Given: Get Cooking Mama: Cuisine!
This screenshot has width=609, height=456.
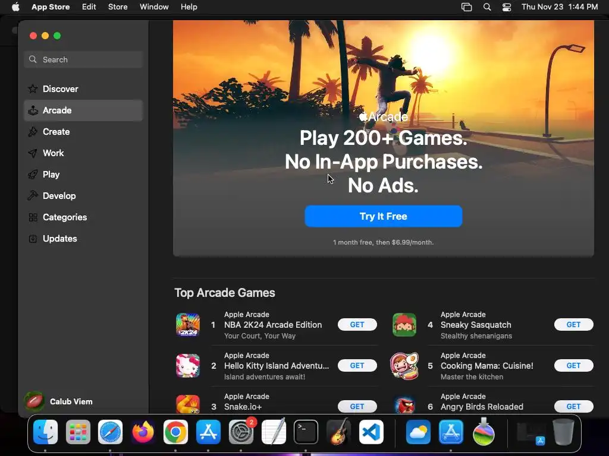Looking at the screenshot, I should [x=574, y=366].
